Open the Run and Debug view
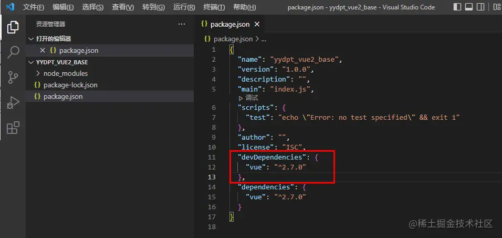The height and width of the screenshot is (238, 502). click(13, 103)
